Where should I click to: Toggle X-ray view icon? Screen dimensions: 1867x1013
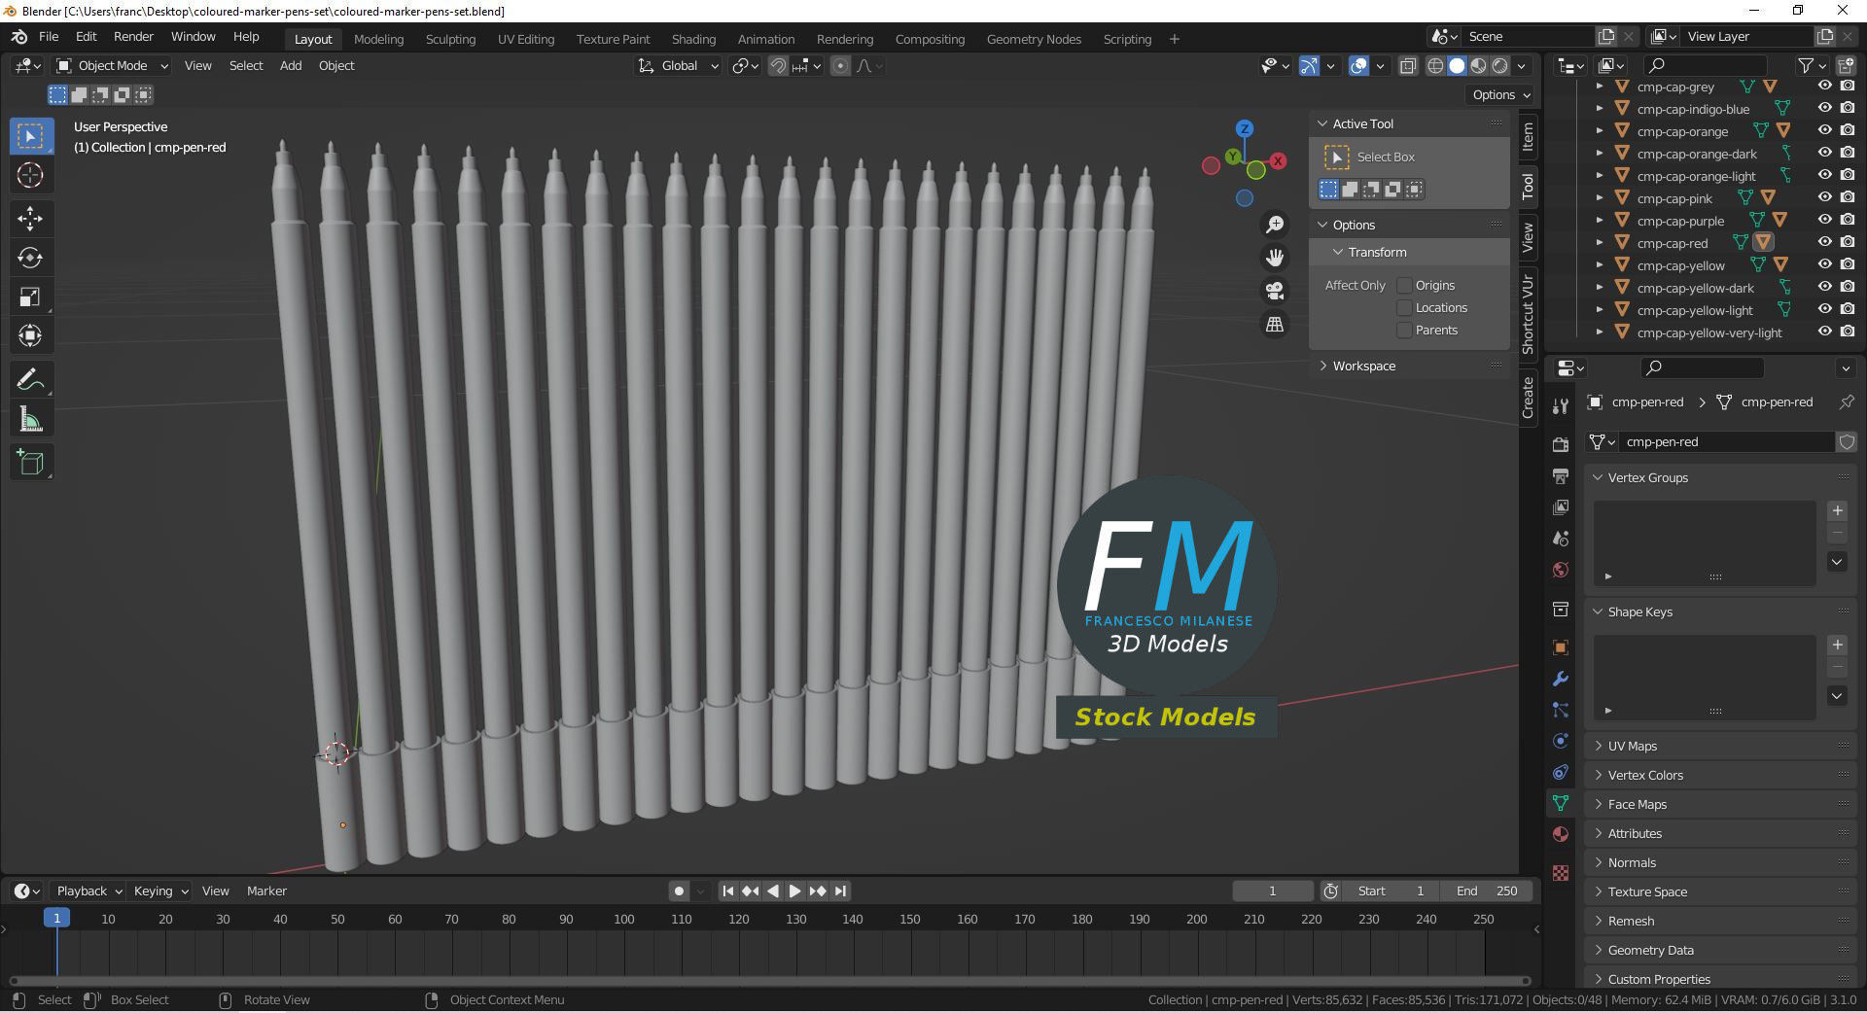point(1407,66)
